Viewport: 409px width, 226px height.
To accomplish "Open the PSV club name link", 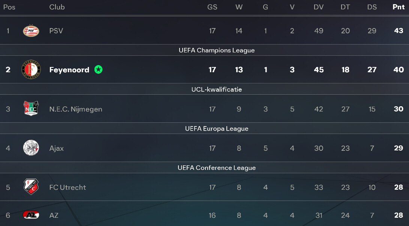I will point(56,31).
